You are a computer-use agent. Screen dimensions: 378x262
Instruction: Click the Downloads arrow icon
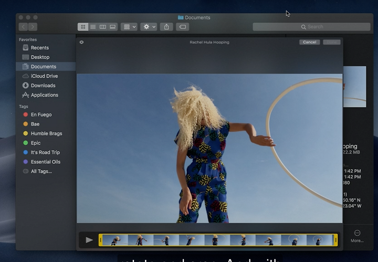point(26,86)
